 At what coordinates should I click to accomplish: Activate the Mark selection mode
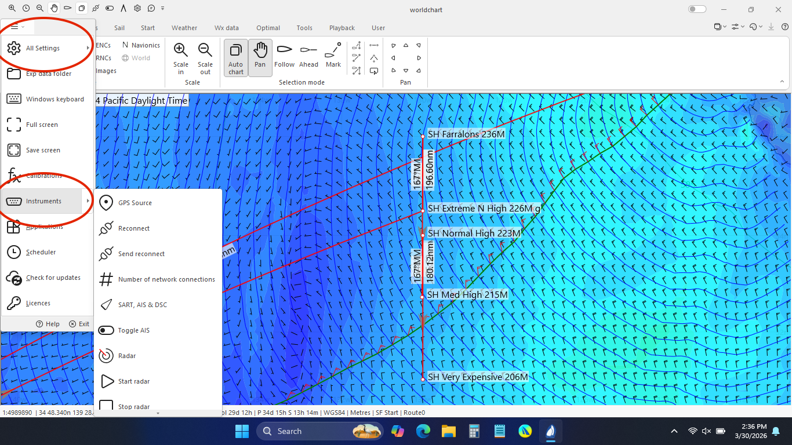pyautogui.click(x=333, y=50)
